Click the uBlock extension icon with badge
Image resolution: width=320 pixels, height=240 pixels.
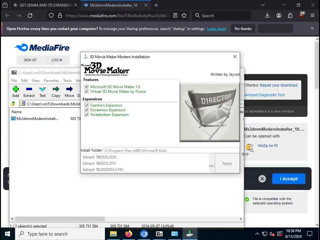302,15
